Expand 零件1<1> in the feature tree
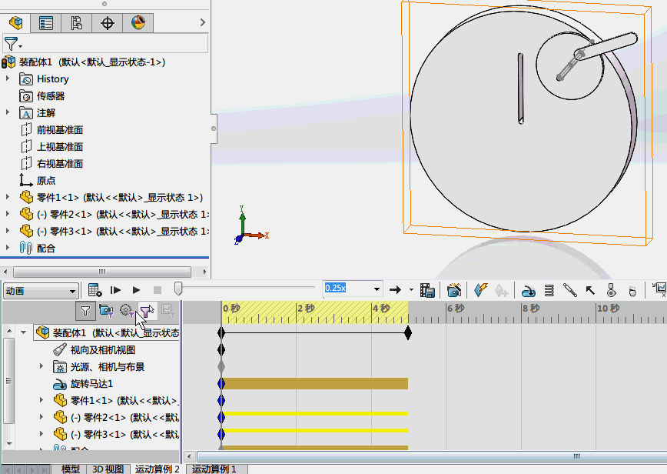The height and width of the screenshot is (474, 667). click(x=7, y=197)
